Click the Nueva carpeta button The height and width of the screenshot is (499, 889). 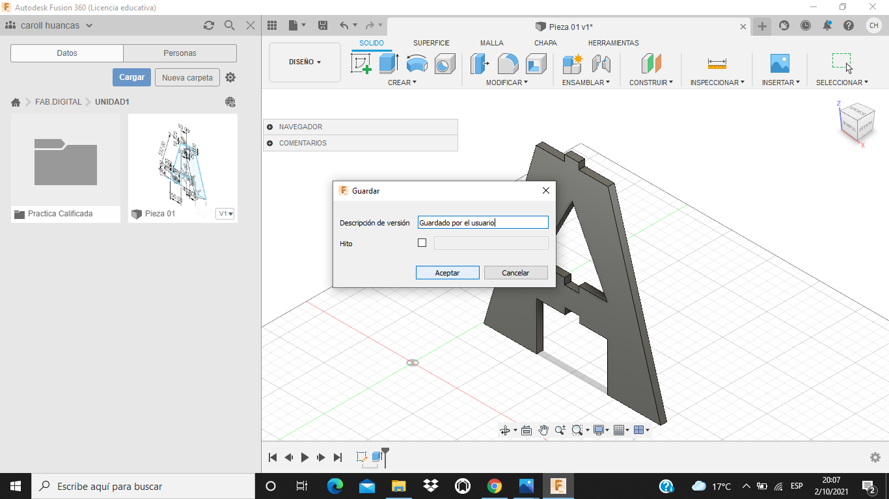[x=187, y=77]
